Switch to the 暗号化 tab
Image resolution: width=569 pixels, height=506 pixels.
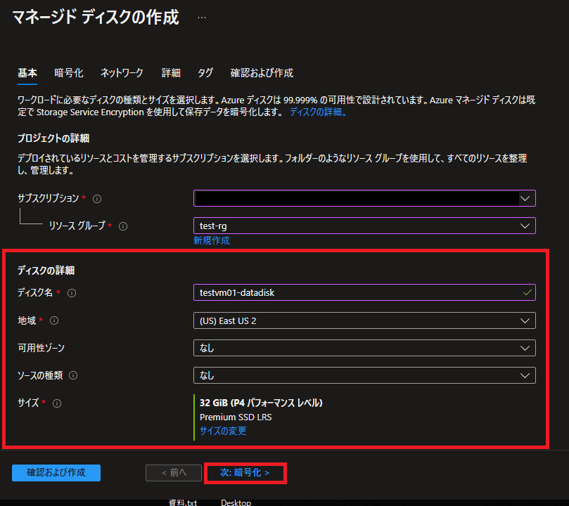click(x=69, y=73)
